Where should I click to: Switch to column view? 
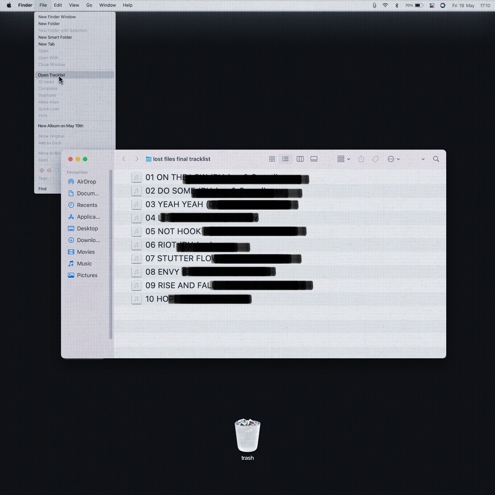pos(300,159)
